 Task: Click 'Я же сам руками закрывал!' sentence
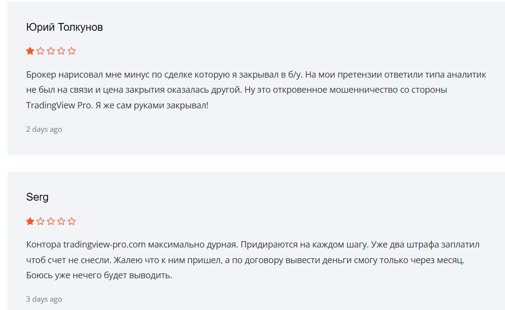click(x=152, y=105)
